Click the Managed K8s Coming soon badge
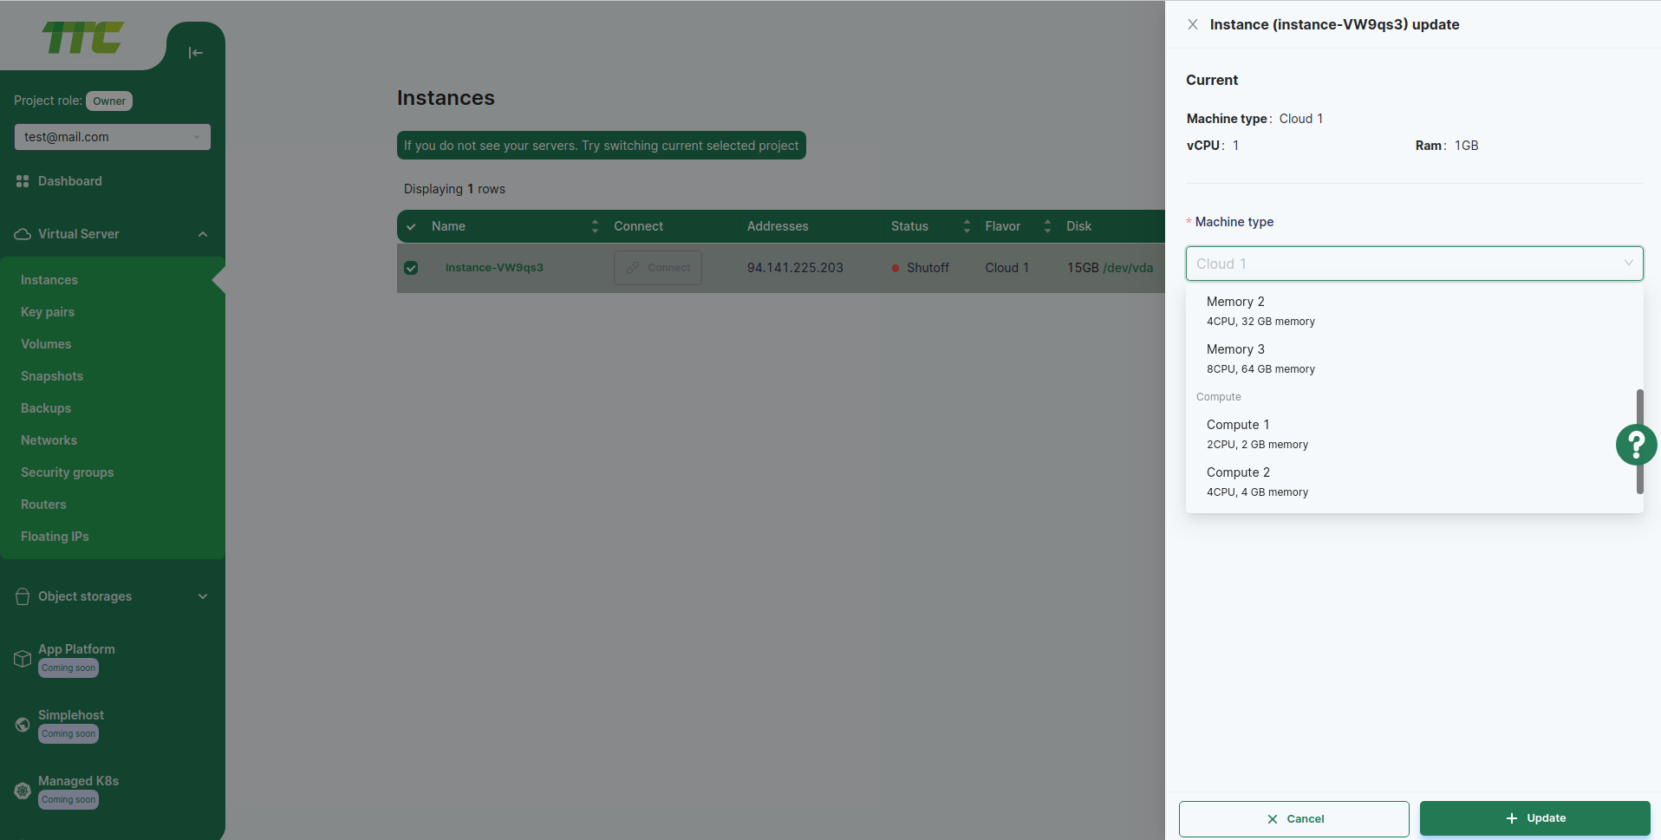This screenshot has height=840, width=1661. coord(68,800)
